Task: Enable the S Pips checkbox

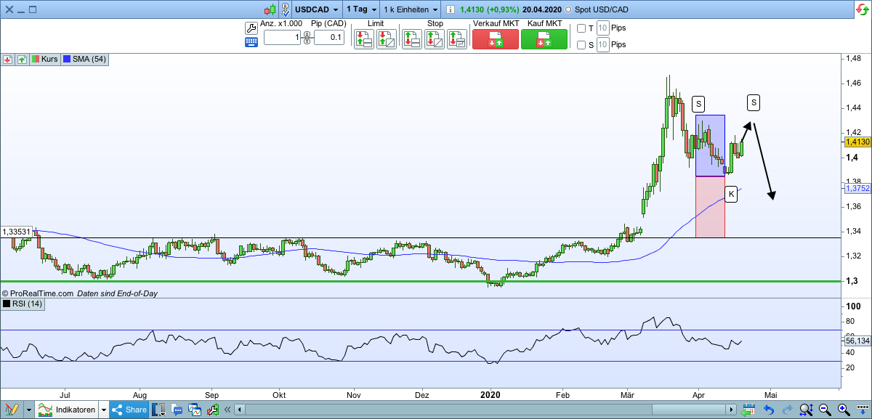Action: click(580, 45)
